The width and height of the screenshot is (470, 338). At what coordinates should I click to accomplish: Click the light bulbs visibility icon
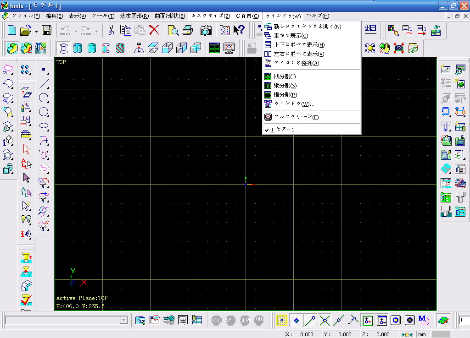tap(26, 219)
